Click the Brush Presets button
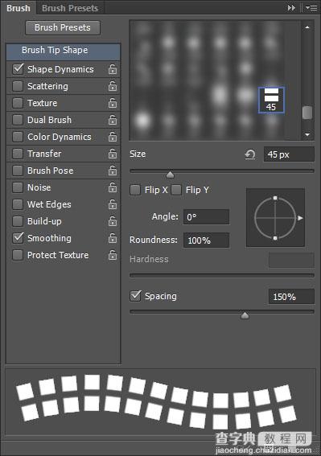This screenshot has height=456, width=321. coord(63,27)
